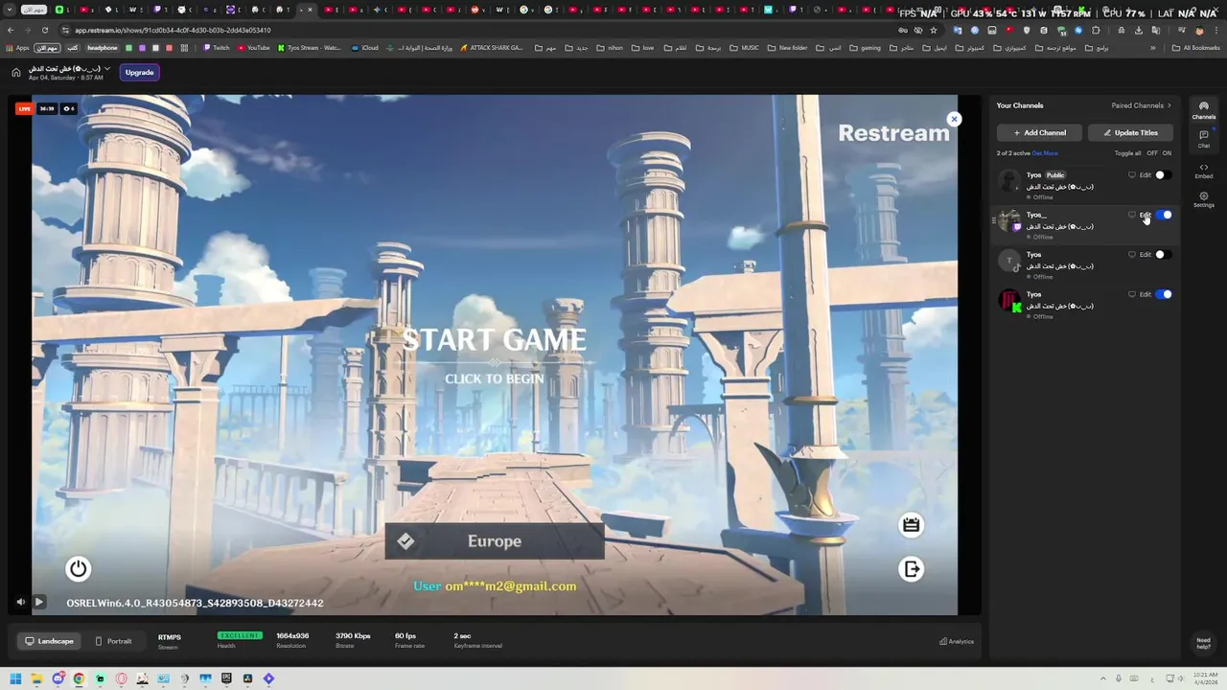Image resolution: width=1227 pixels, height=690 pixels.
Task: Open the ATTACK SHARK bookmark
Action: tap(492, 48)
